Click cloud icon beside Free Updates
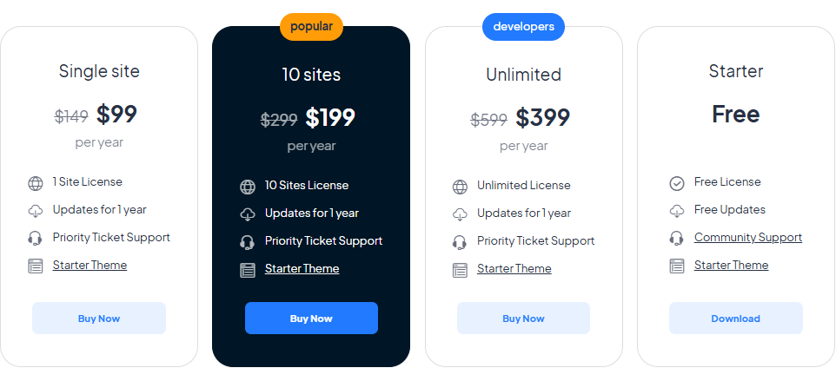Screen dimensions: 836x368 pos(677,212)
